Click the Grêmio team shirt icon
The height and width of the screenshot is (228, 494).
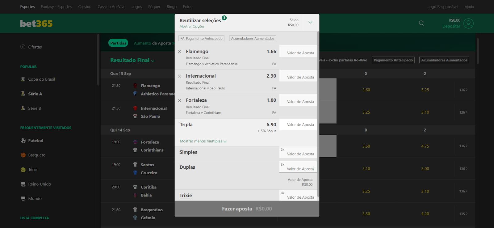pos(135,218)
